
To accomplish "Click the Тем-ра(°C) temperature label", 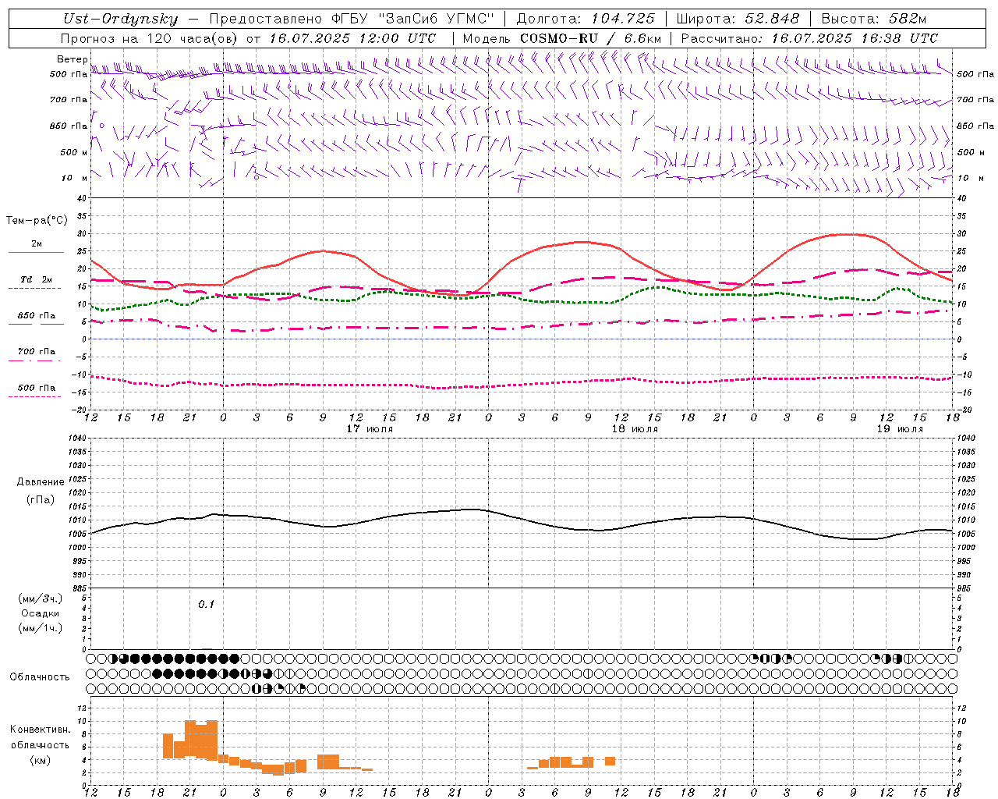I will pos(37,221).
